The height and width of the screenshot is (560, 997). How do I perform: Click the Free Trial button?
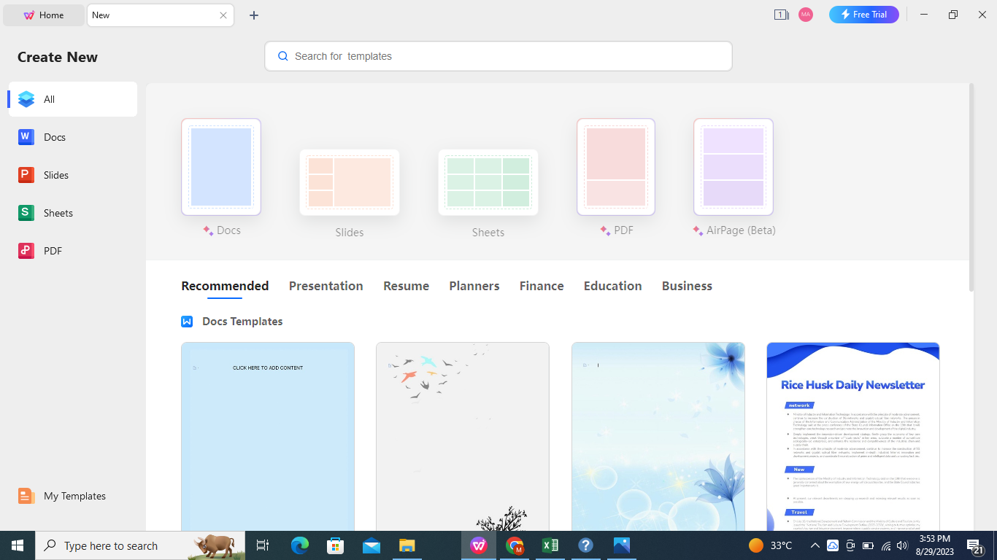[863, 14]
